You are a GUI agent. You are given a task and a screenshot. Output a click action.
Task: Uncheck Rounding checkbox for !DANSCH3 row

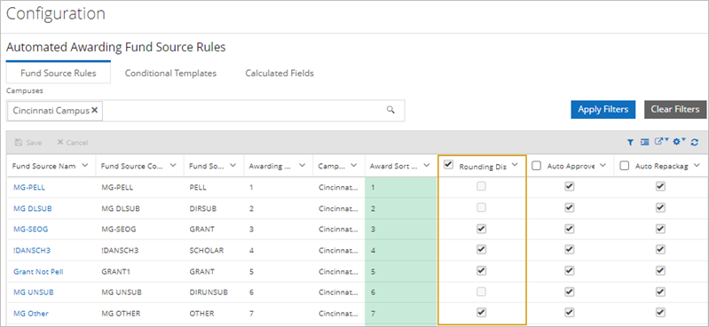pos(481,250)
